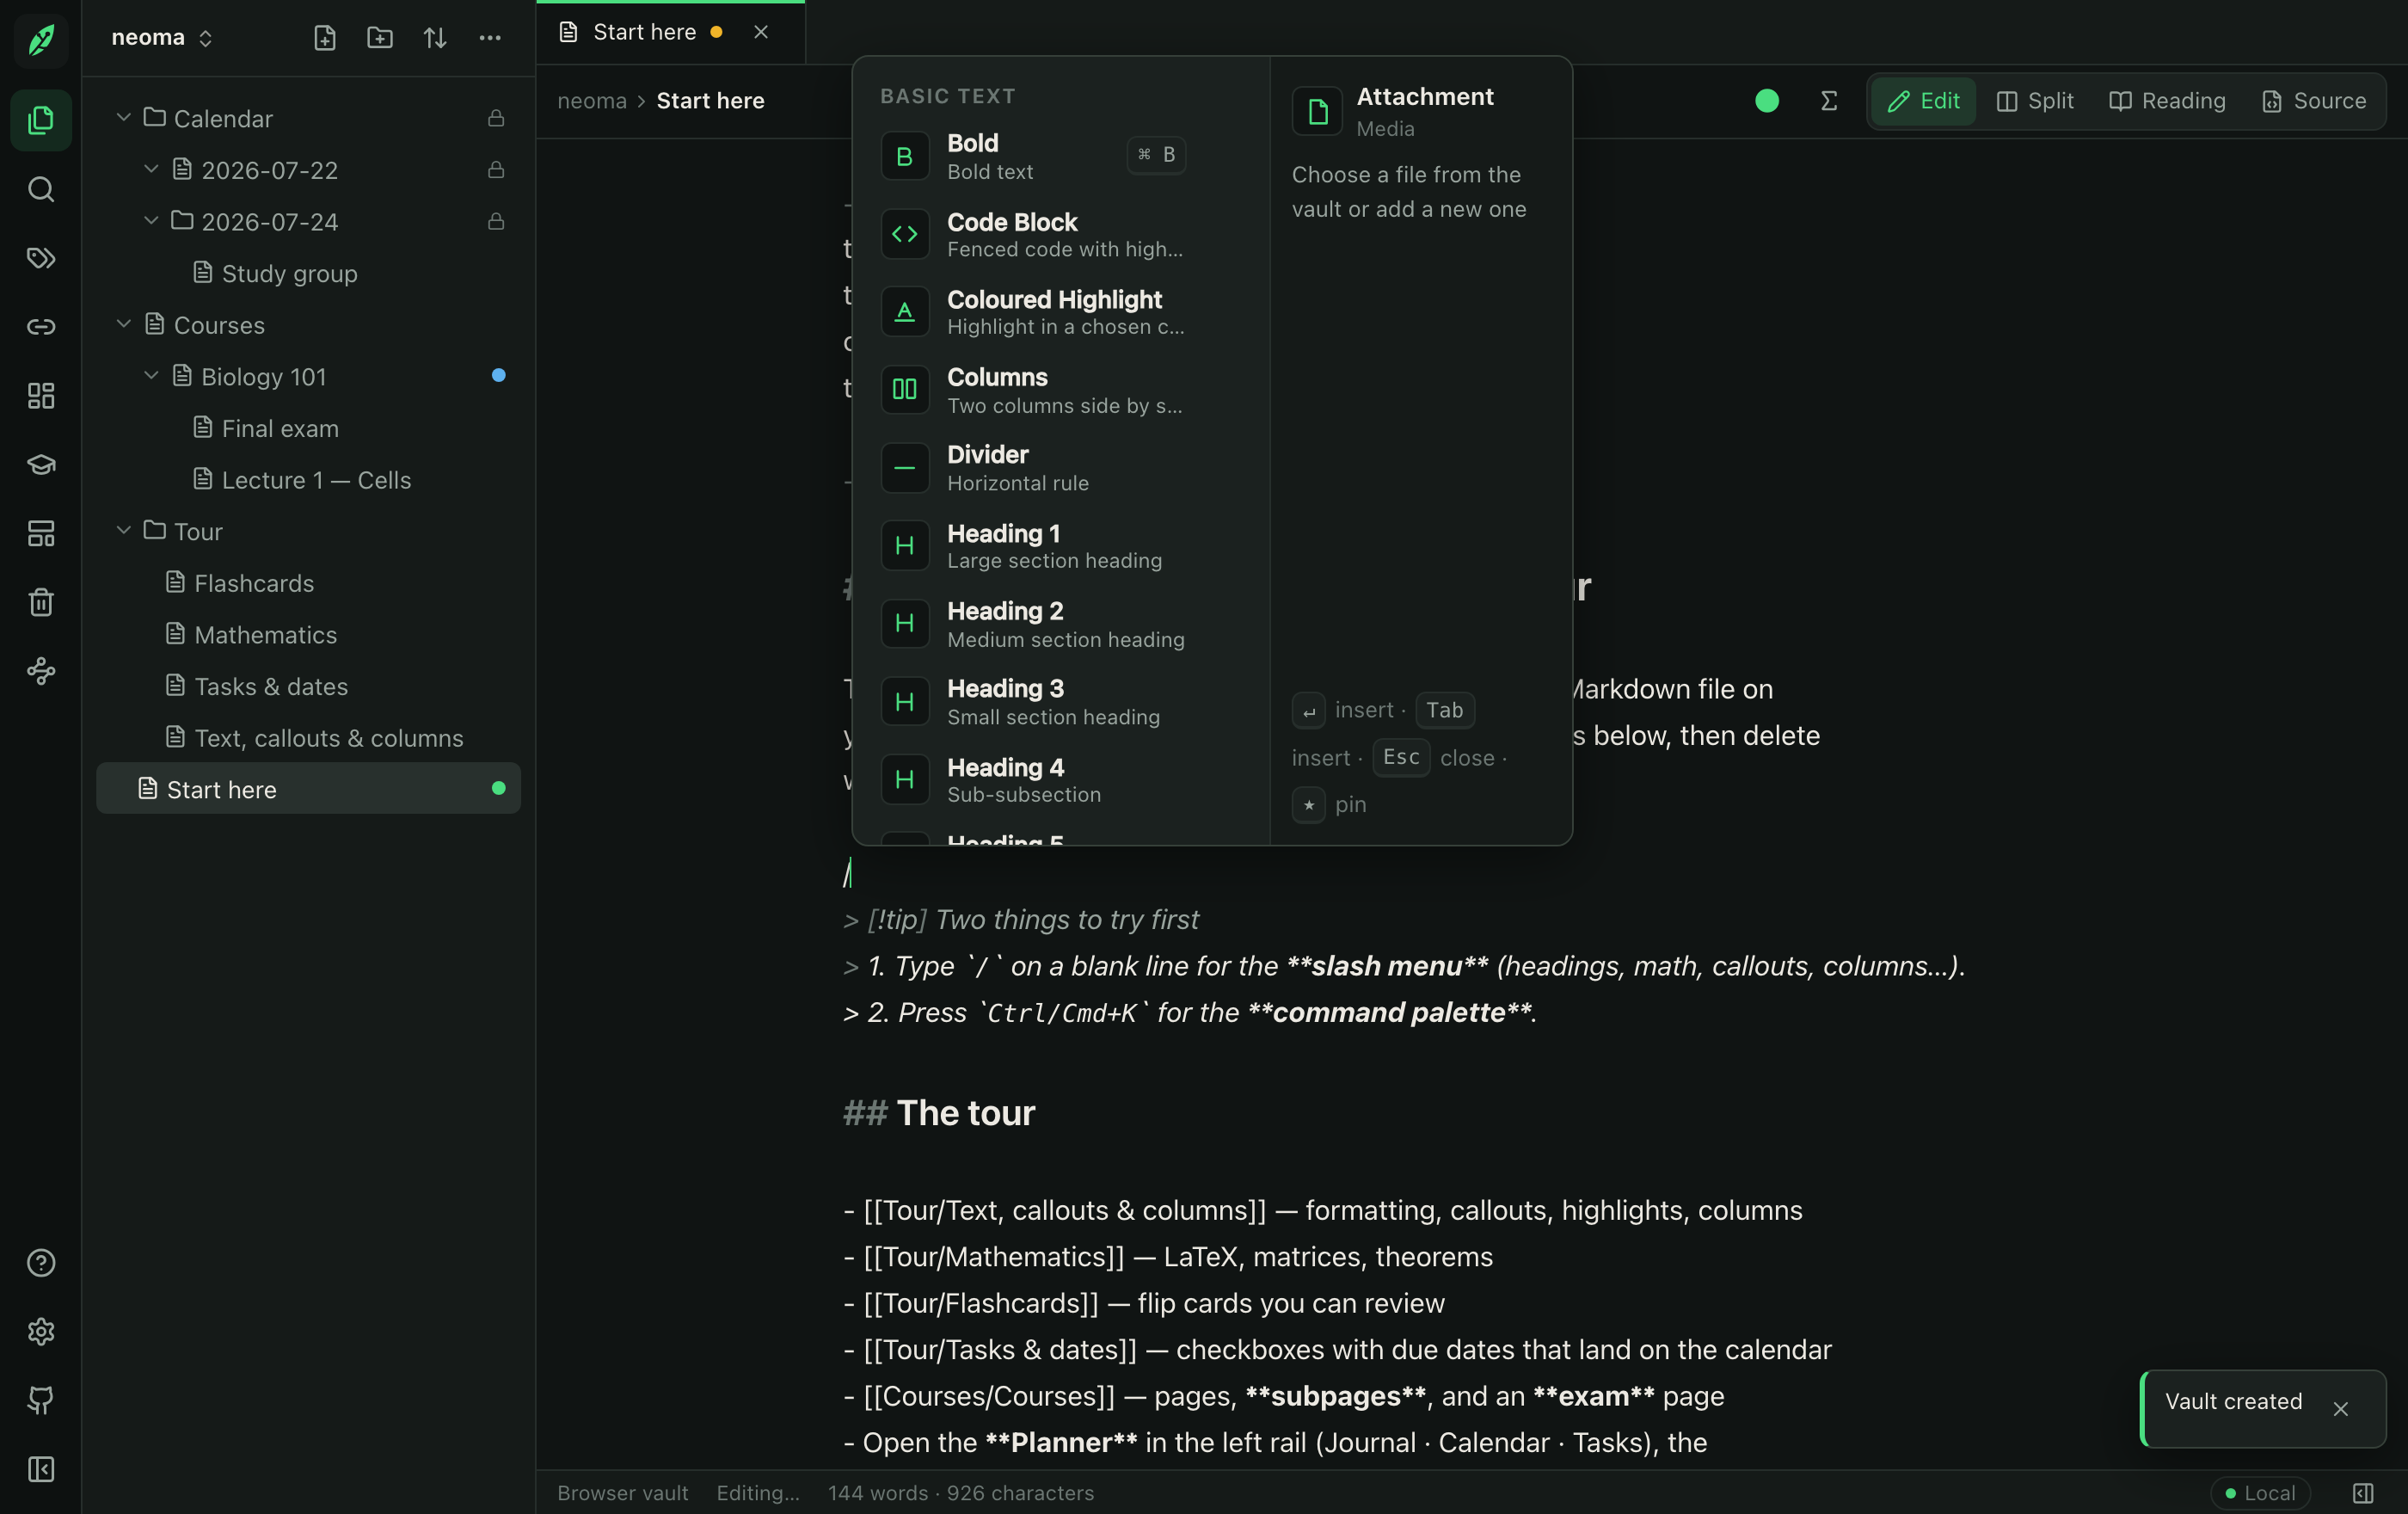
Task: Select the Start here note in sidebar
Action: click(x=308, y=789)
